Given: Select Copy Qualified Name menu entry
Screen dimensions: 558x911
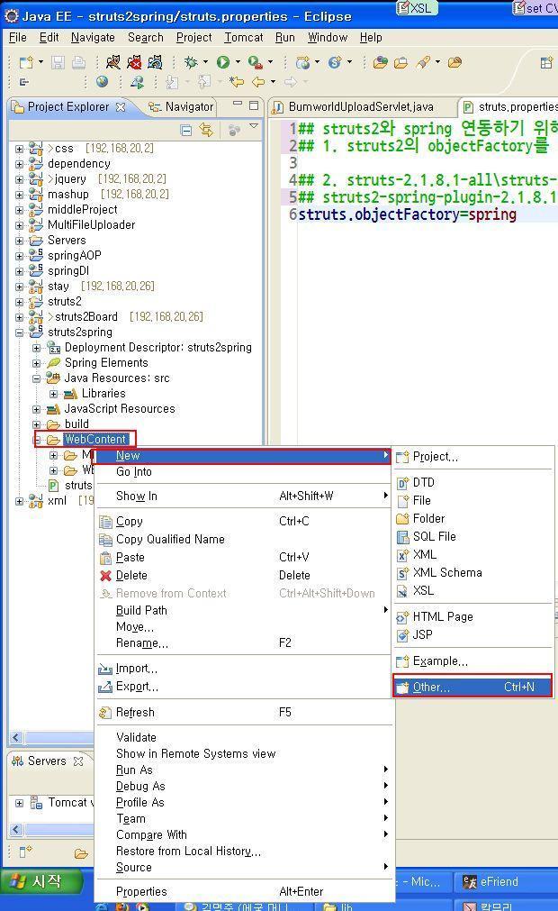Looking at the screenshot, I should (244, 539).
